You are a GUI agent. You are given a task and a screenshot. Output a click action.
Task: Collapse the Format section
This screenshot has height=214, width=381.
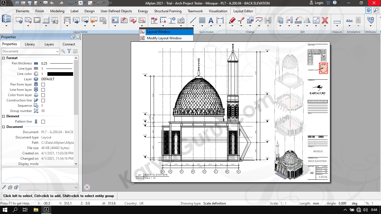click(4, 58)
